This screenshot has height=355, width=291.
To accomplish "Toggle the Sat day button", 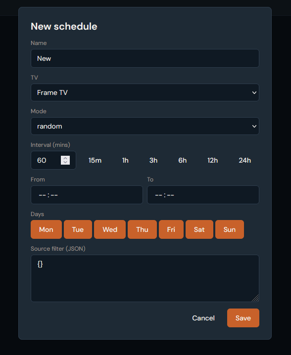I will tap(199, 229).
